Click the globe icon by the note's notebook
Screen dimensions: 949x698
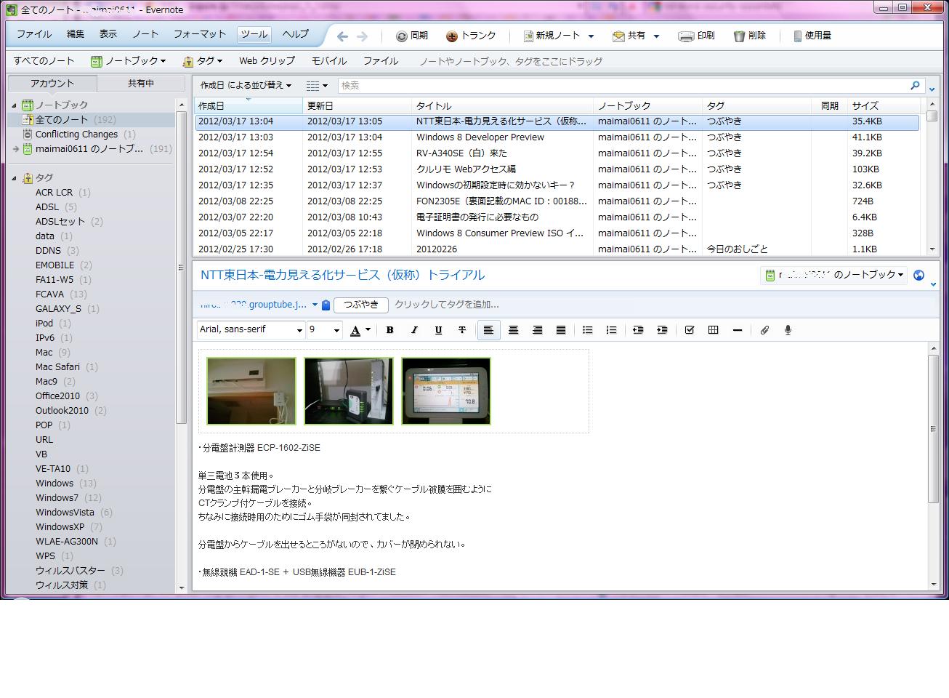(918, 275)
